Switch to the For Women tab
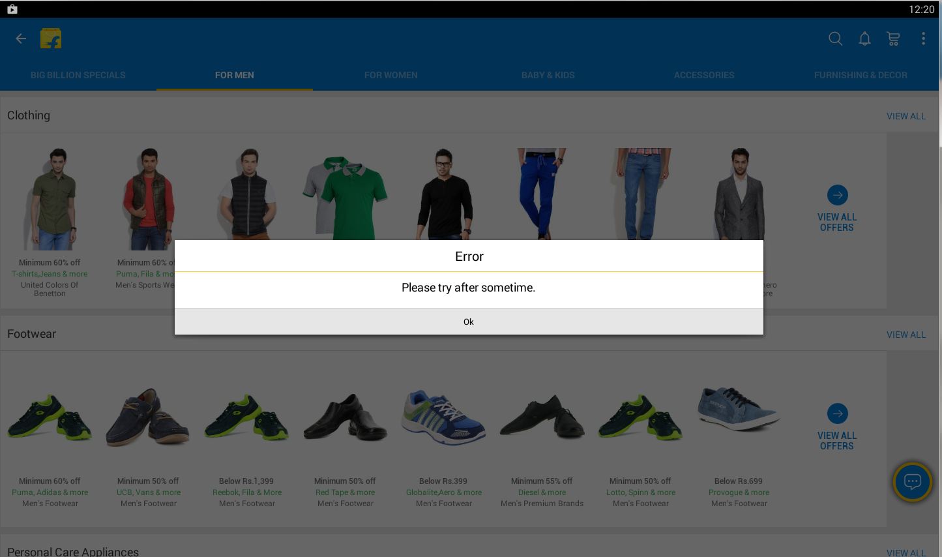Screen dimensions: 942x557 pos(391,75)
